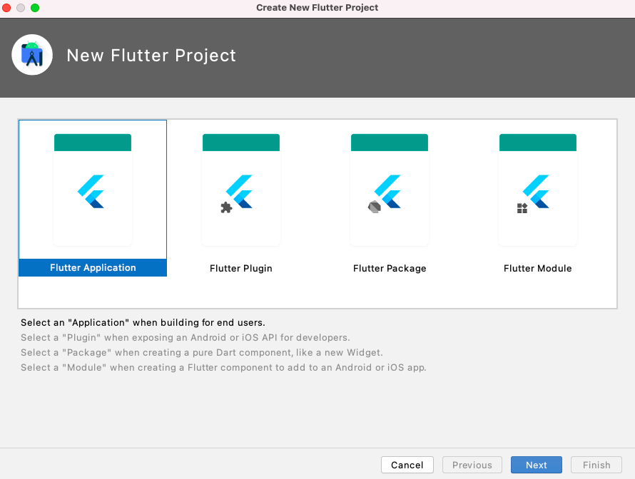Screen dimensions: 635x479
Task: Select the Flutter Module project card
Action: [537, 189]
